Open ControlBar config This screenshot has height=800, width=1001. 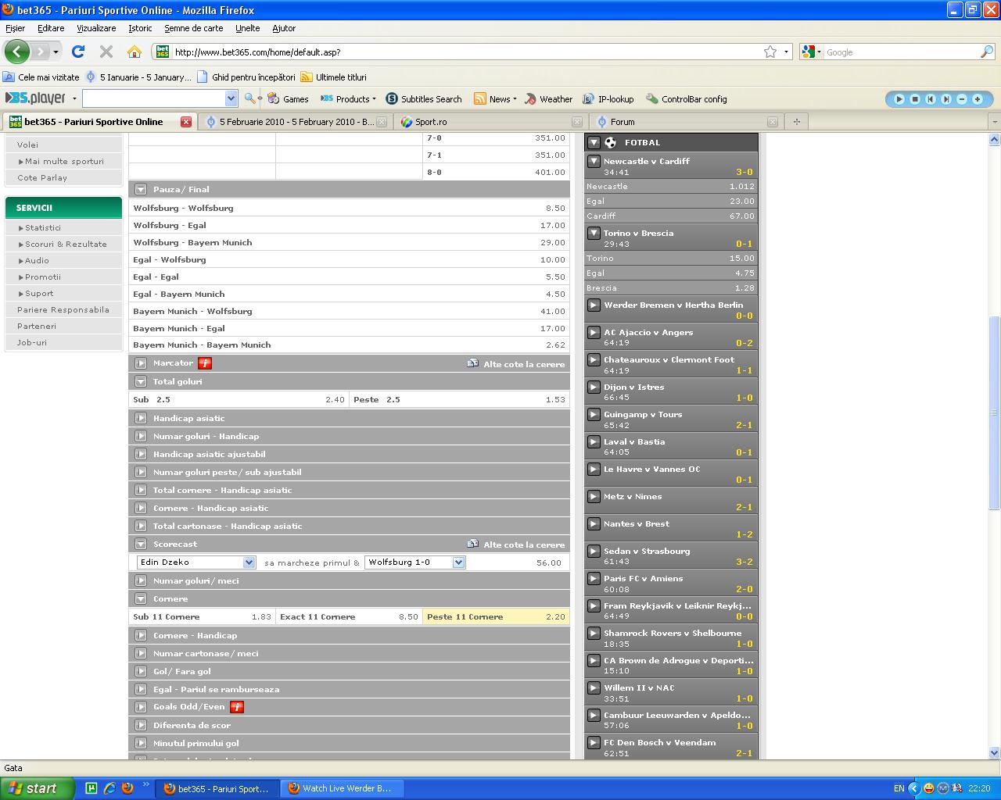687,99
